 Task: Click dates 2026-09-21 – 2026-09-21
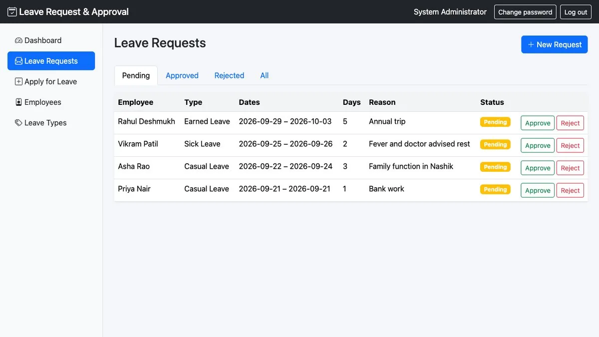click(285, 189)
